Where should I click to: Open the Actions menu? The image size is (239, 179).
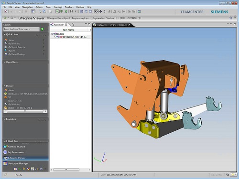[39, 7]
